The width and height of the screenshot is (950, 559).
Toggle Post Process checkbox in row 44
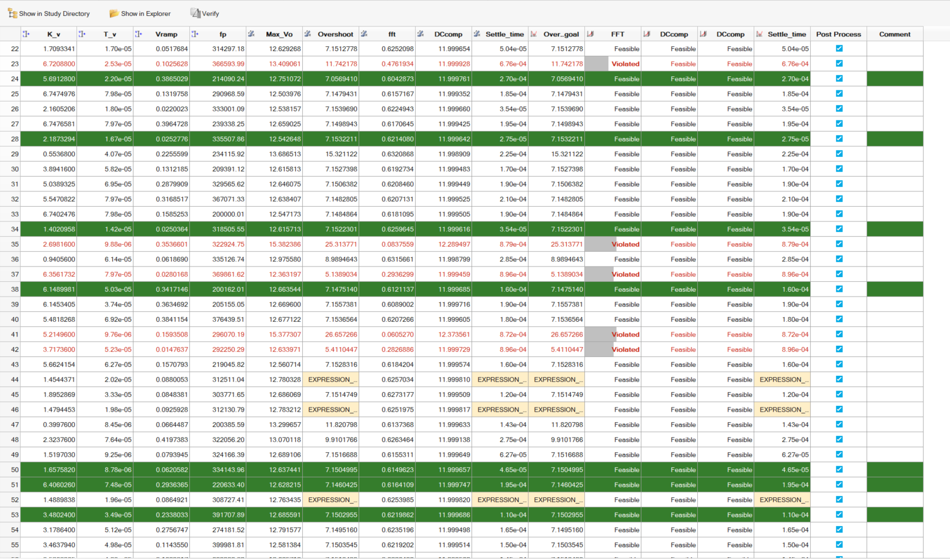tap(839, 379)
